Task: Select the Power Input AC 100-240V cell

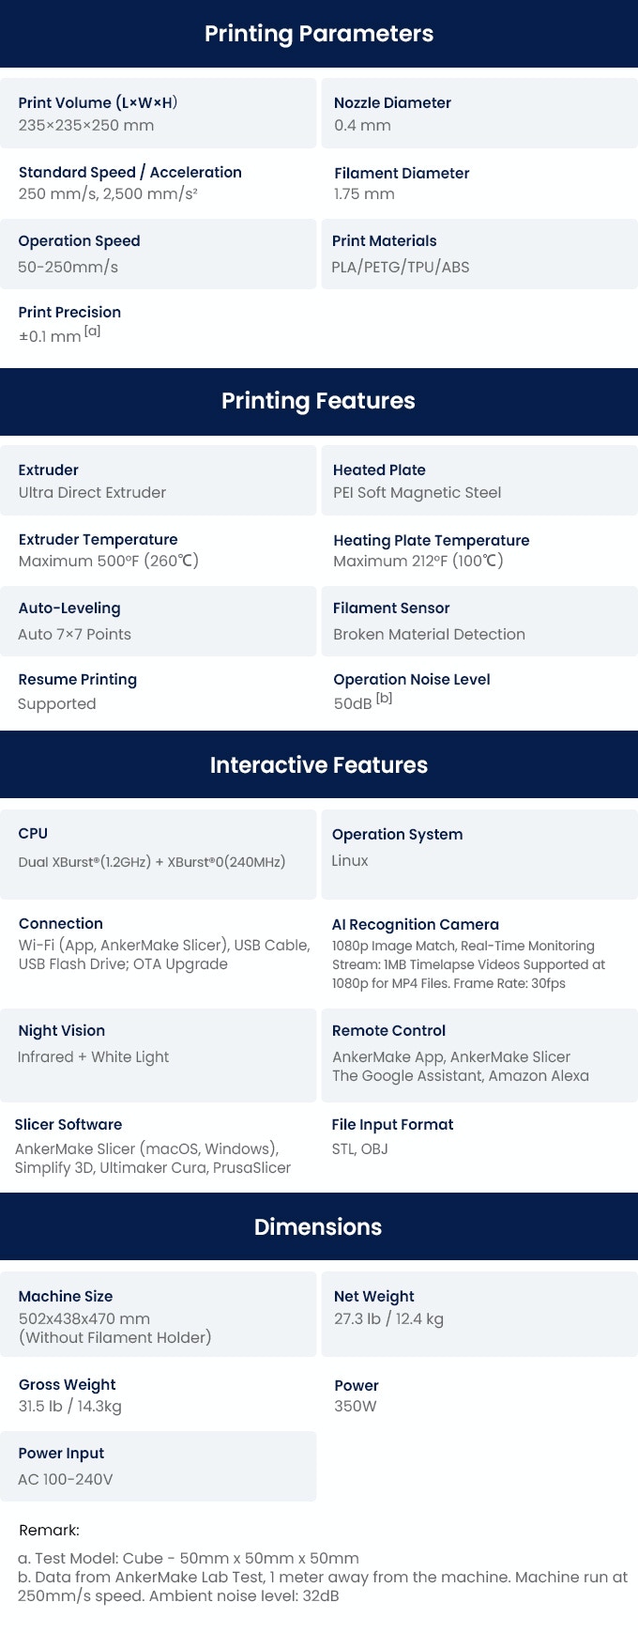Action: pos(158,1466)
